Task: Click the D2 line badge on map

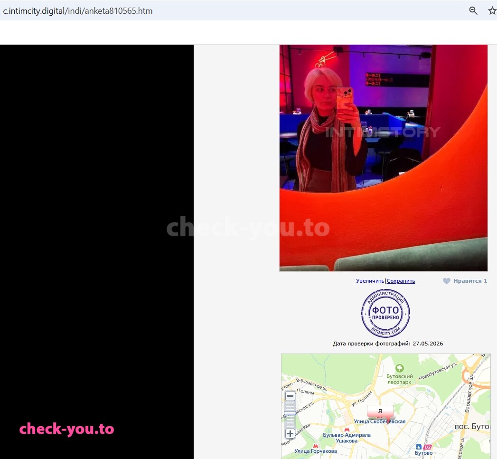Action: point(427,447)
